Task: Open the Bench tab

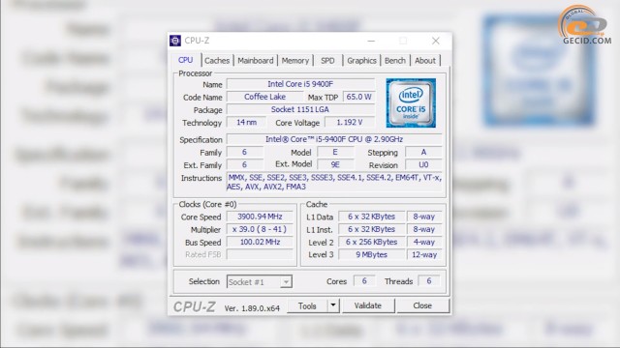Action: (395, 61)
